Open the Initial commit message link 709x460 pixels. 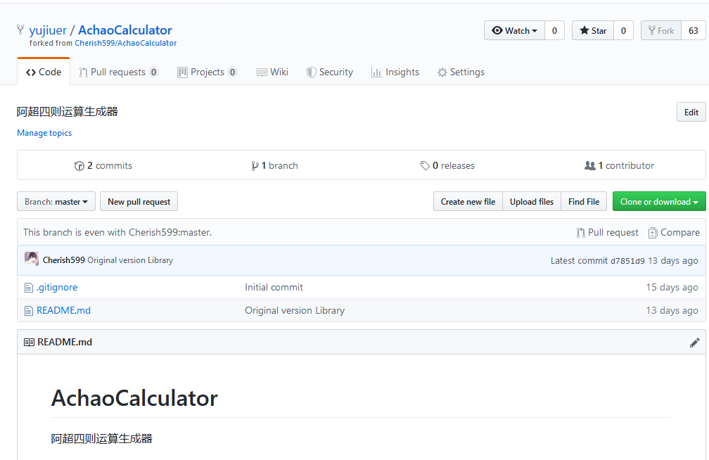(x=274, y=287)
